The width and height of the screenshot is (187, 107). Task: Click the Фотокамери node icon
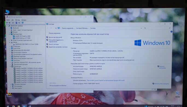click(x=13, y=86)
